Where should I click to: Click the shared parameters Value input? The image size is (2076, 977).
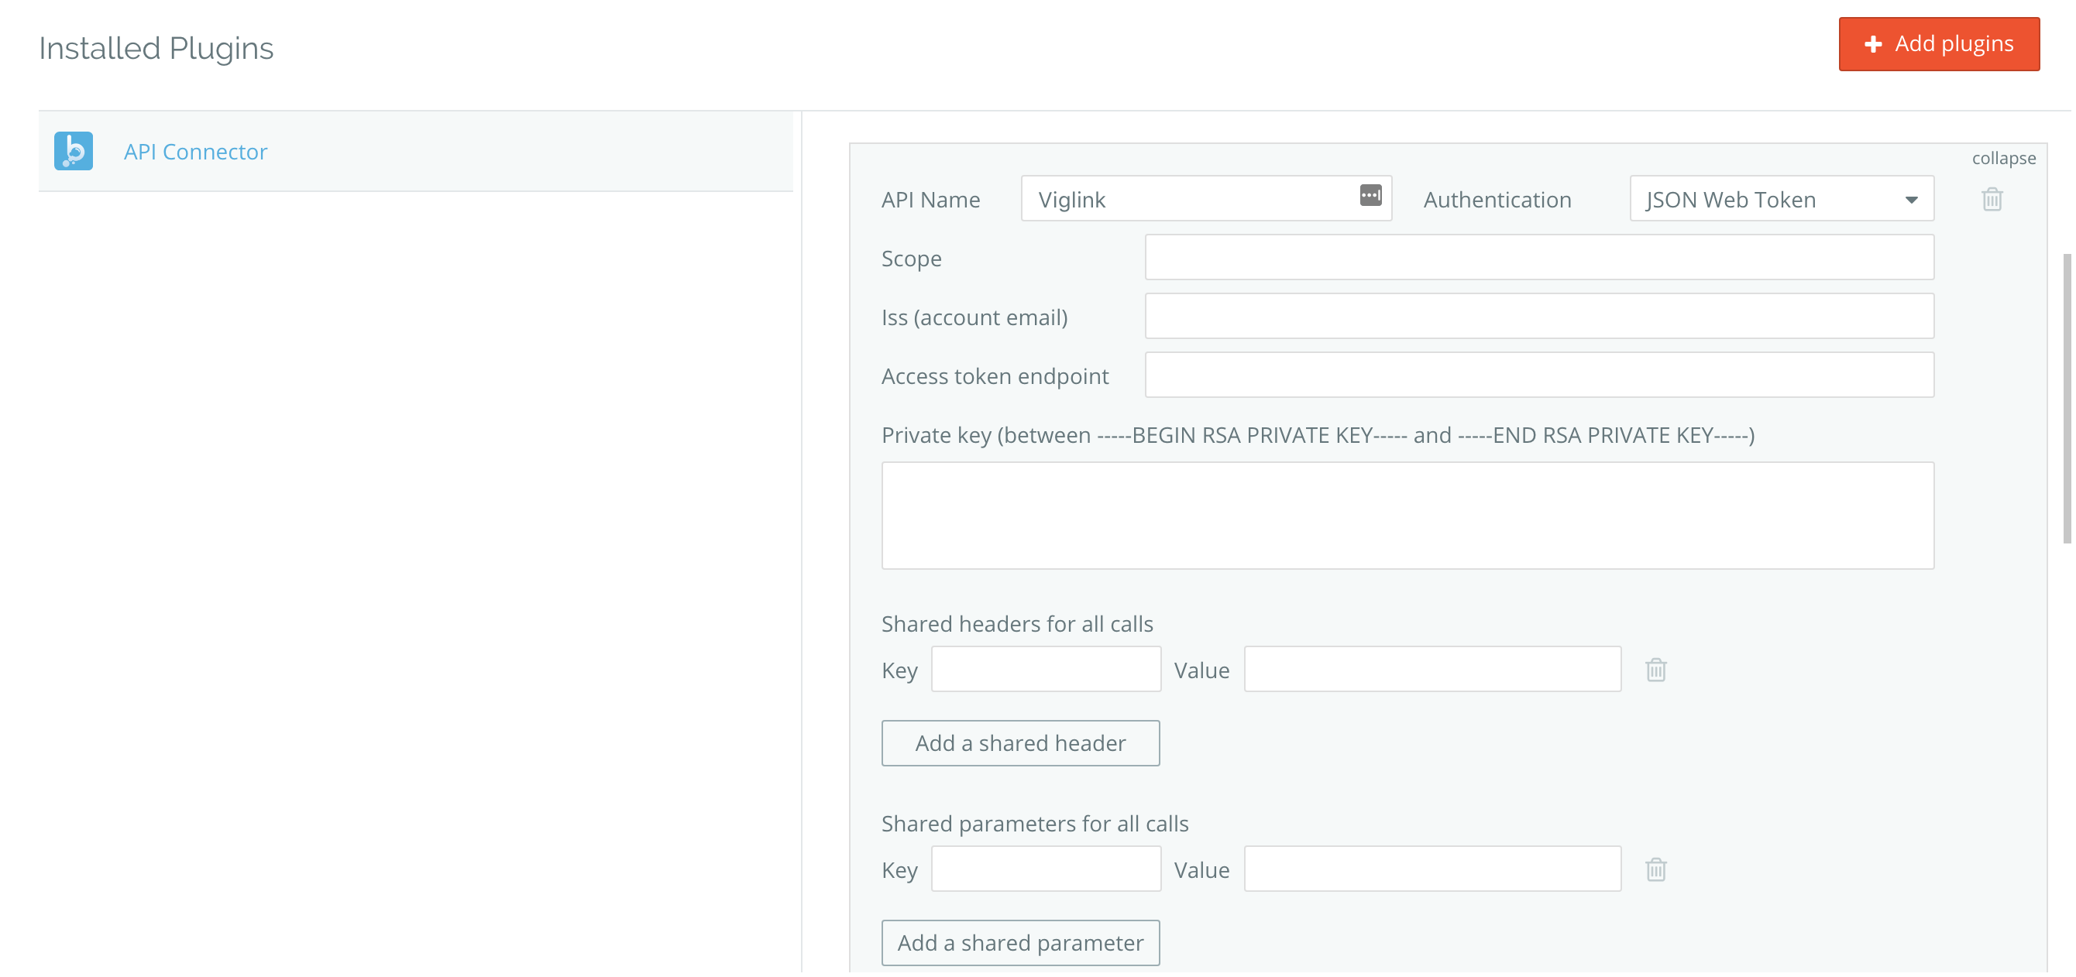(1432, 869)
